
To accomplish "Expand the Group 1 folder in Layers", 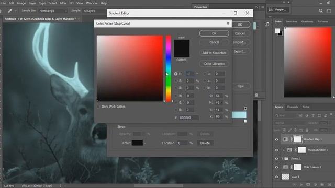I will (282, 159).
